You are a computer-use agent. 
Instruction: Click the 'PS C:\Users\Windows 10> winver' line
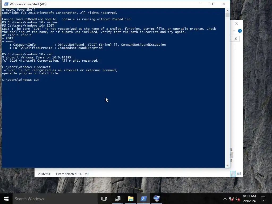(x=30, y=22)
